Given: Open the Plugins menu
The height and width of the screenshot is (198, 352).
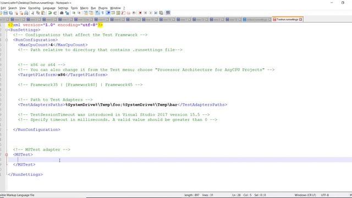Looking at the screenshot, I should 103,8.
